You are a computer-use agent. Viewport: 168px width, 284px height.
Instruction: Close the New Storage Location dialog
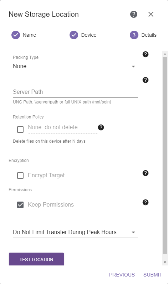(151, 14)
